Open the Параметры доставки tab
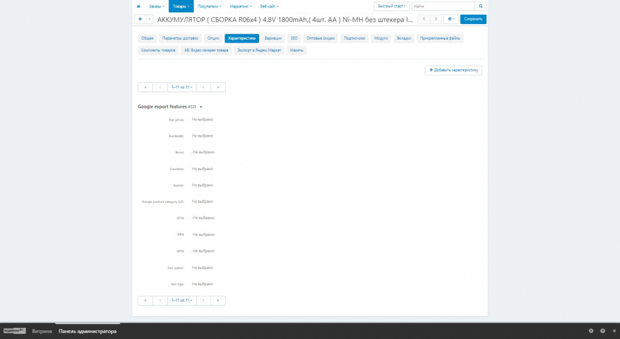620x339 pixels. click(x=180, y=38)
